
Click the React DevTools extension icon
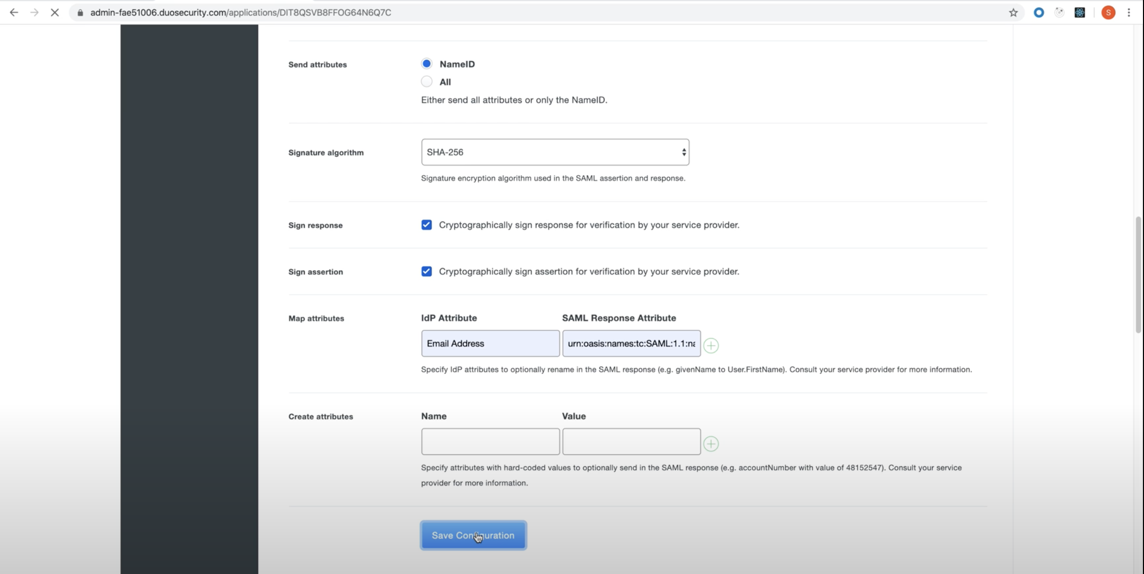(1080, 12)
